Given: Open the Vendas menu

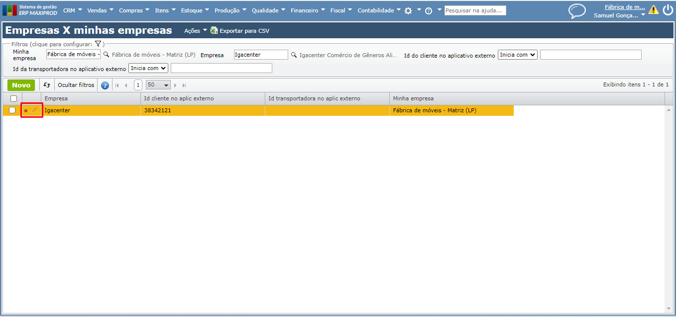Looking at the screenshot, I should coord(100,10).
